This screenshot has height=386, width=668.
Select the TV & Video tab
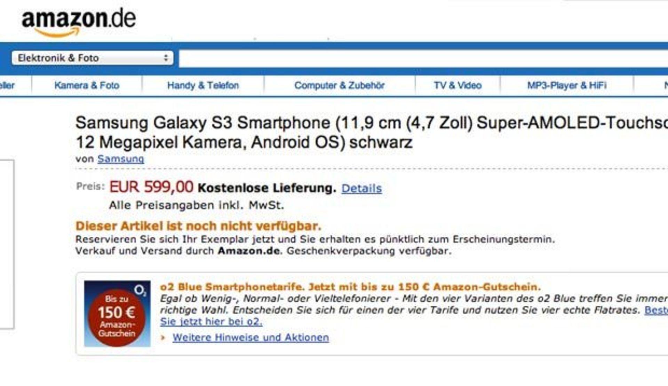tap(458, 85)
